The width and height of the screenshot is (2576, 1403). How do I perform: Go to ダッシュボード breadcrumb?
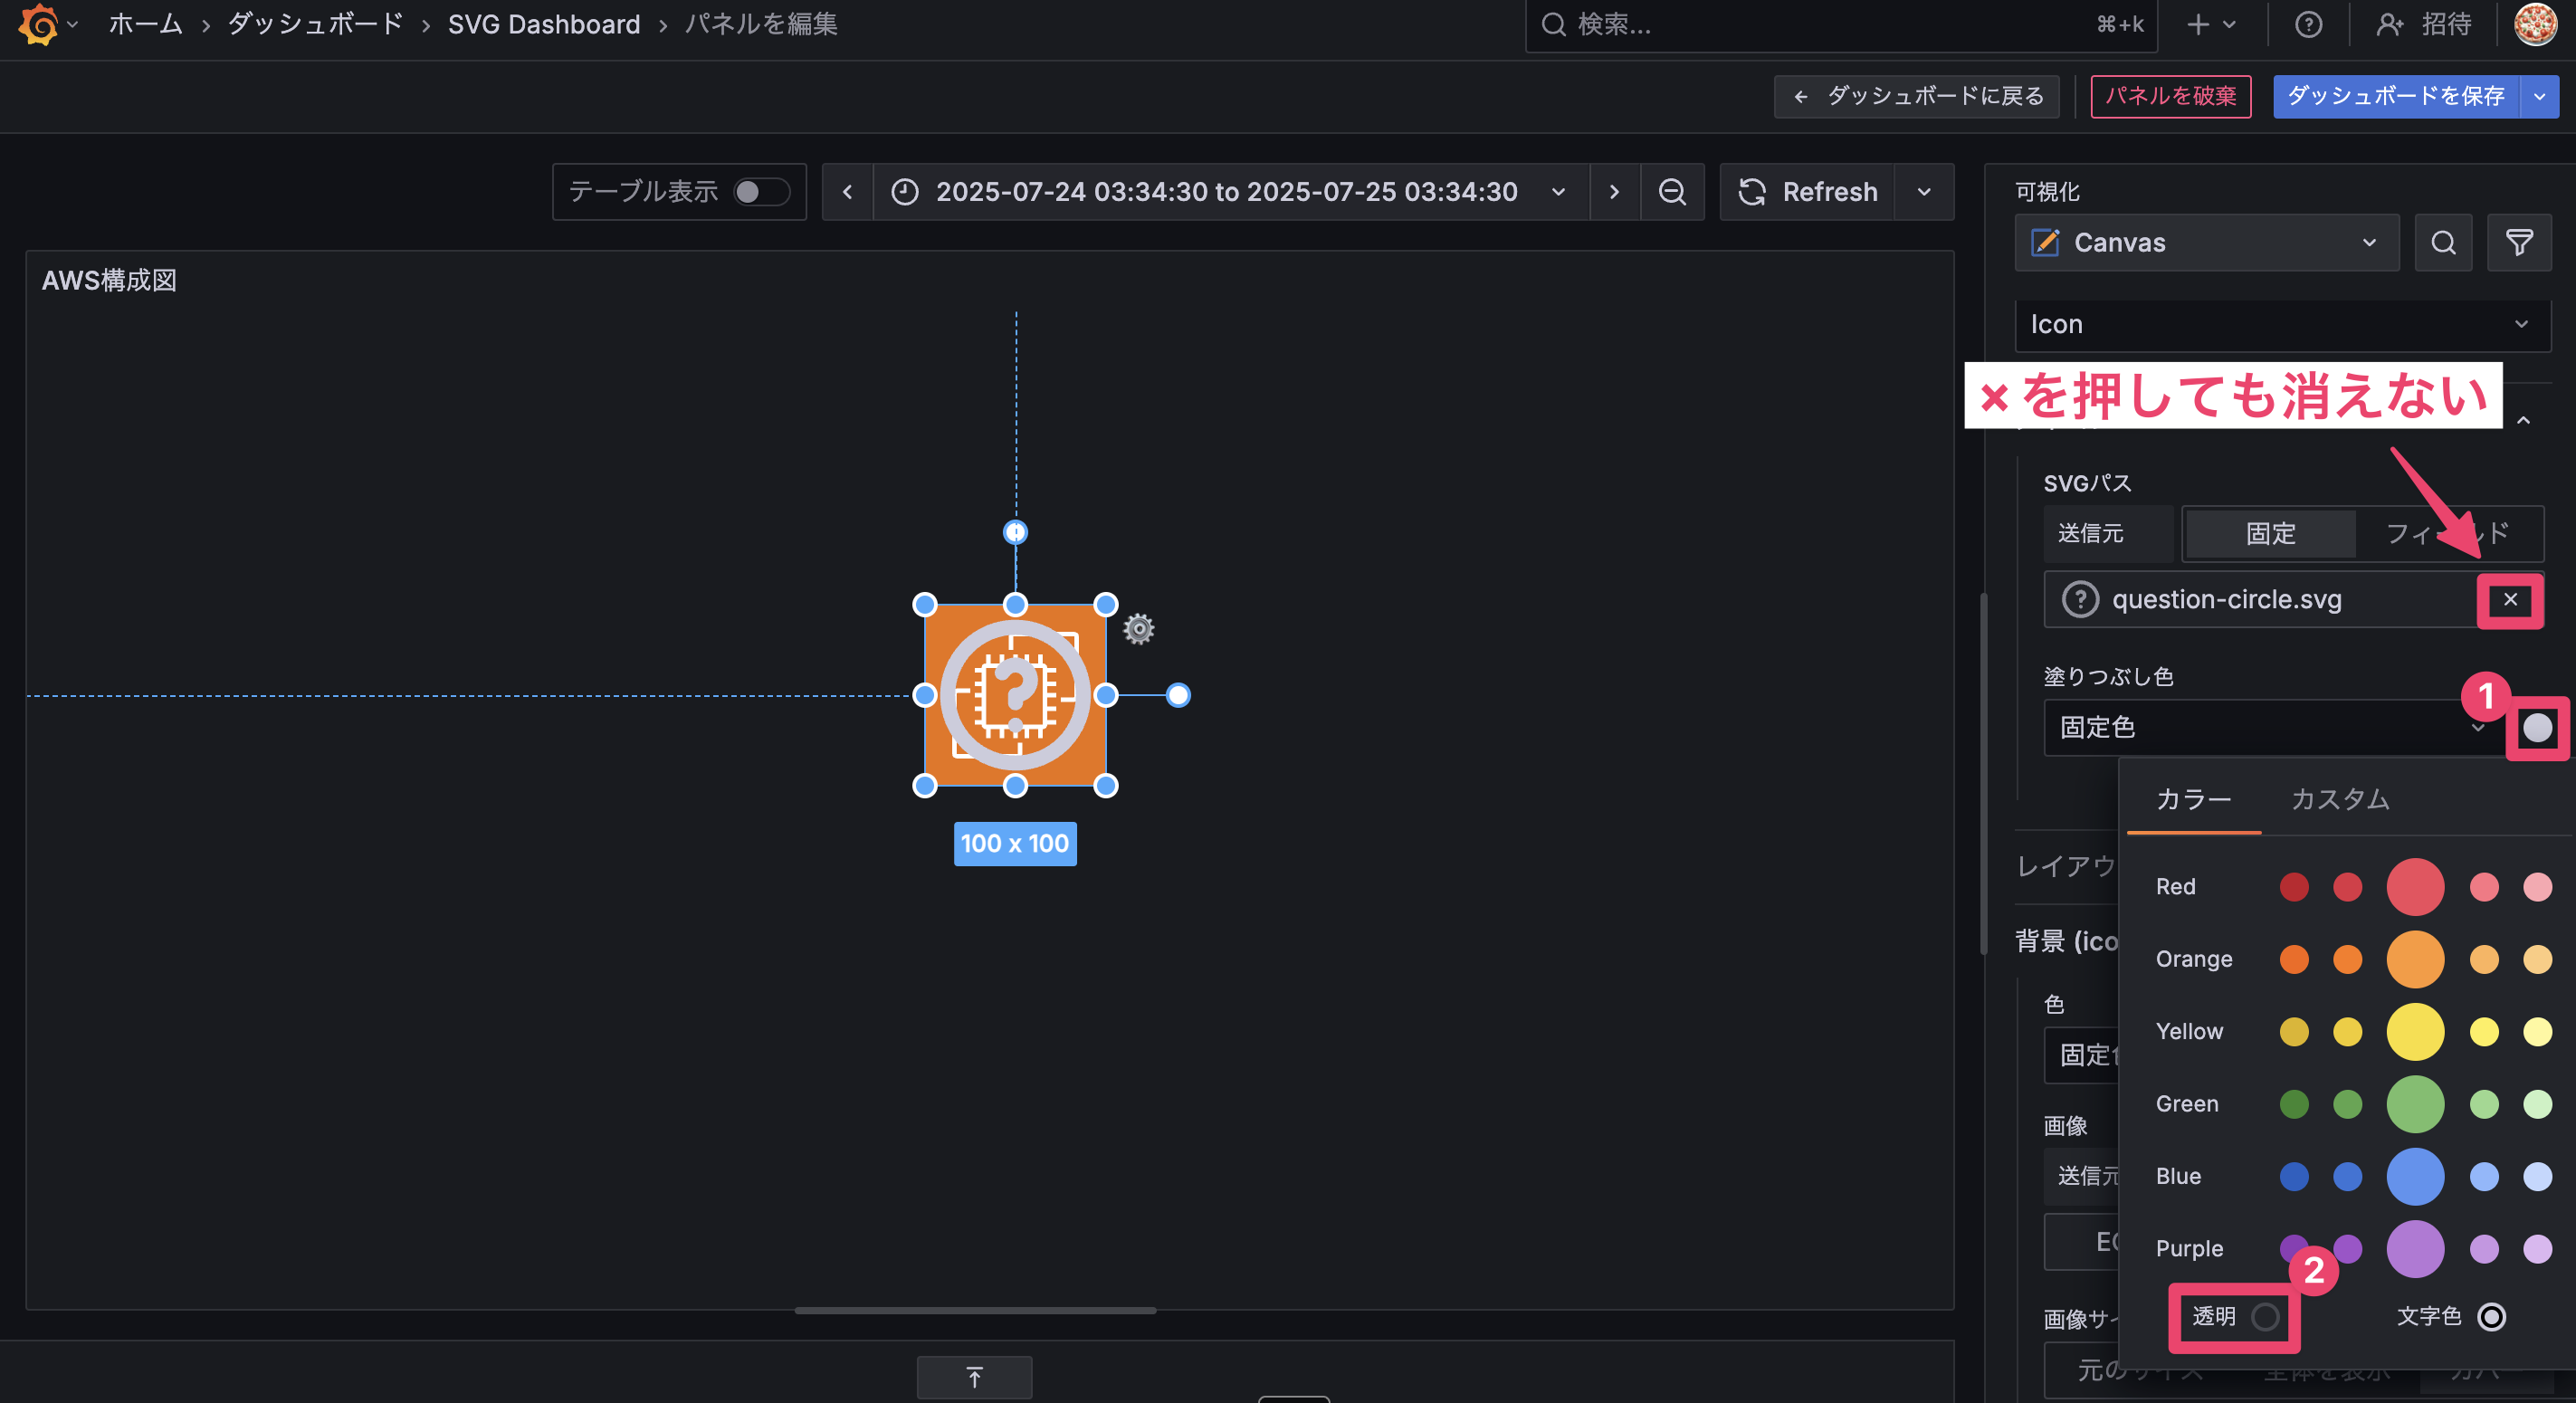tap(315, 24)
